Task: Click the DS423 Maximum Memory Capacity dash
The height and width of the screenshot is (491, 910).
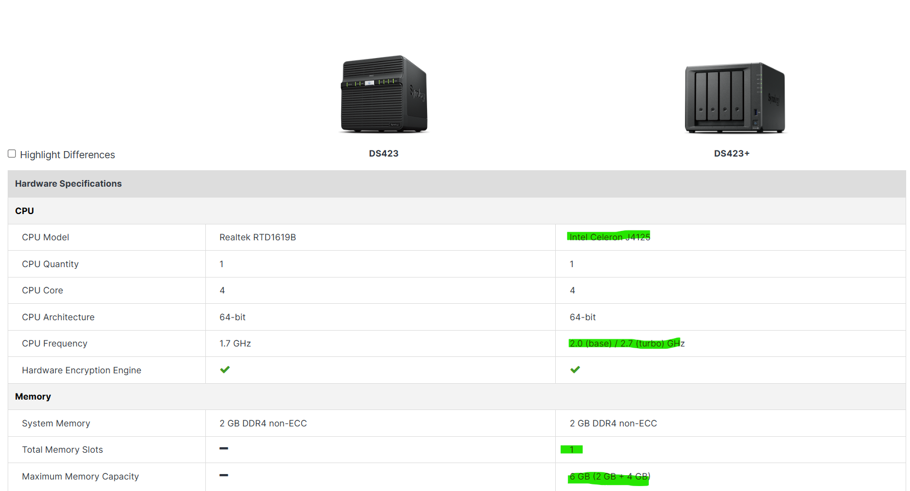Action: (224, 476)
